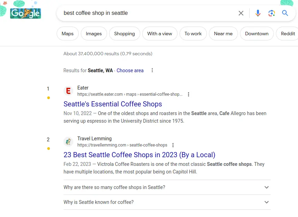Select the Reddit filter chip
Image resolution: width=298 pixels, height=217 pixels.
[287, 34]
